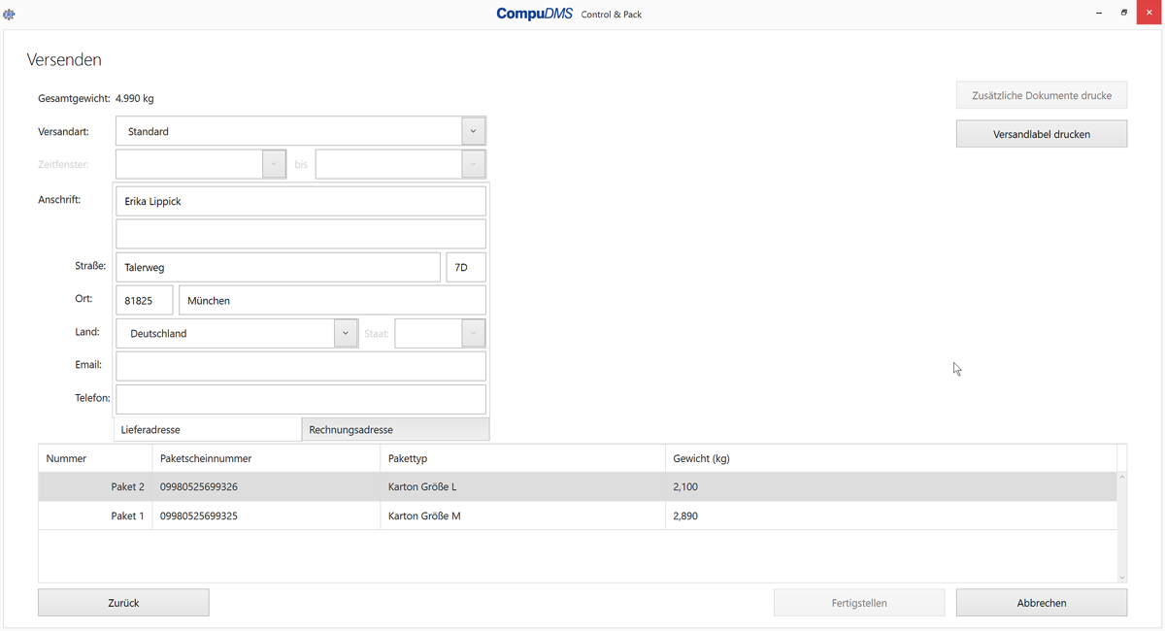Click Karton Größe L cell
The width and height of the screenshot is (1165, 631).
coord(523,486)
